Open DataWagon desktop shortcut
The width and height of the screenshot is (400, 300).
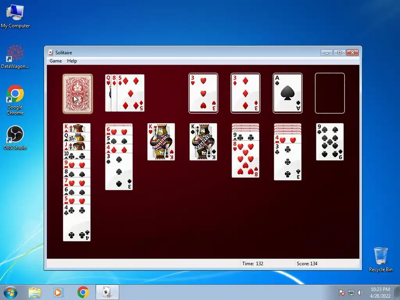coord(15,57)
